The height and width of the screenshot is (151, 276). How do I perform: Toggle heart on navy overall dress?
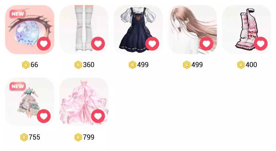click(152, 44)
